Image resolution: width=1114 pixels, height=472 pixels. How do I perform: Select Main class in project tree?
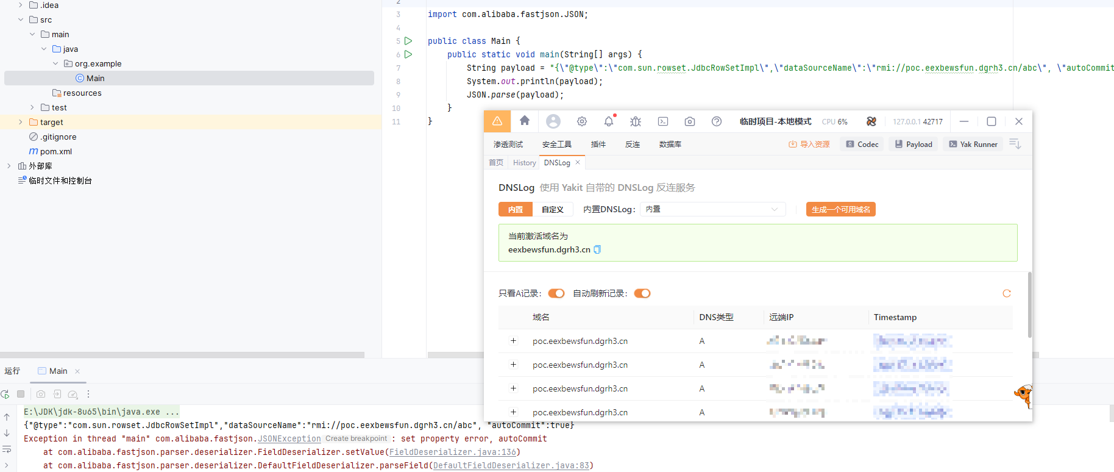(x=189, y=78)
